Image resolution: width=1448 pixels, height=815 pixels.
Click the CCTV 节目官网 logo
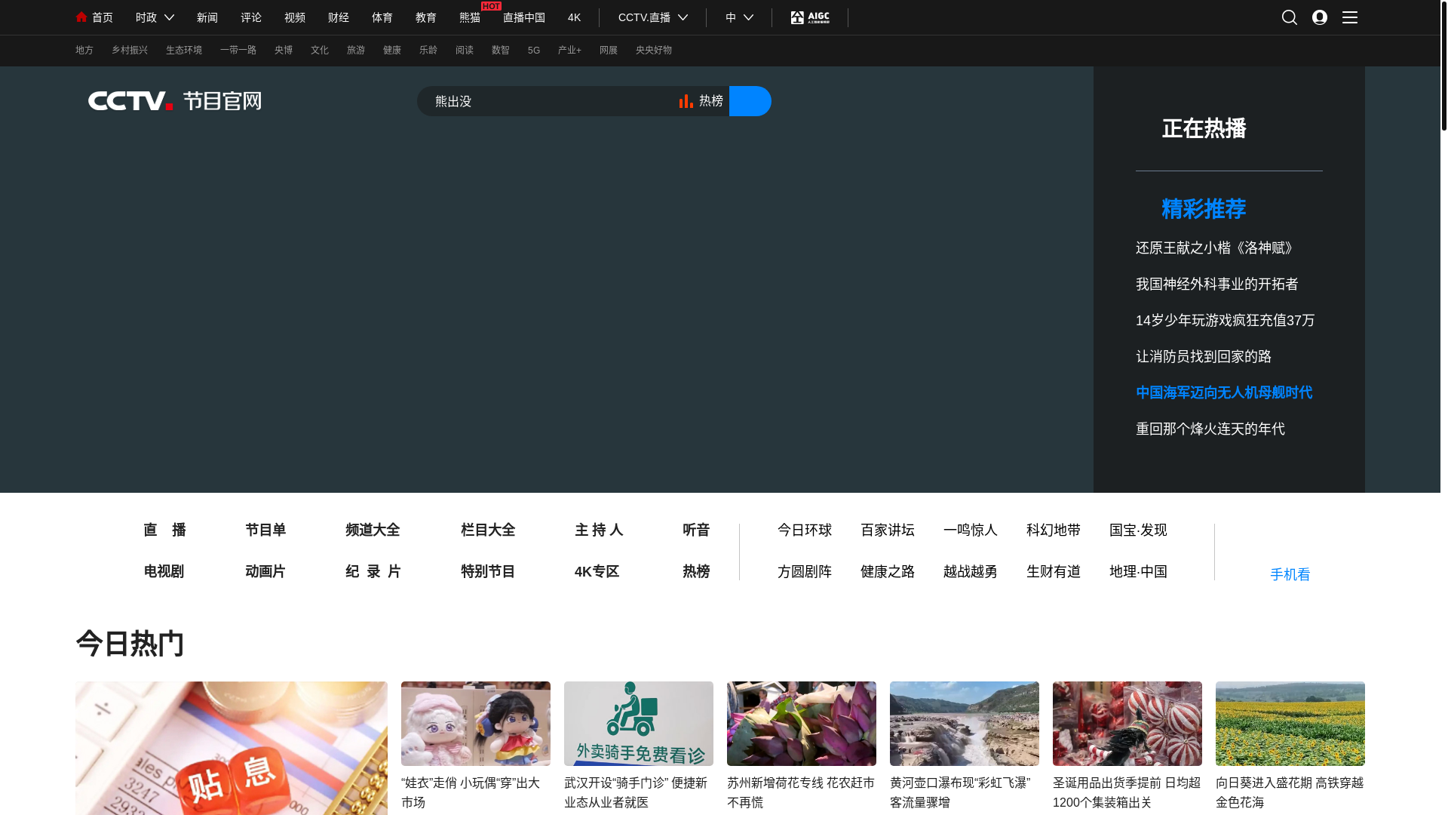tap(175, 101)
